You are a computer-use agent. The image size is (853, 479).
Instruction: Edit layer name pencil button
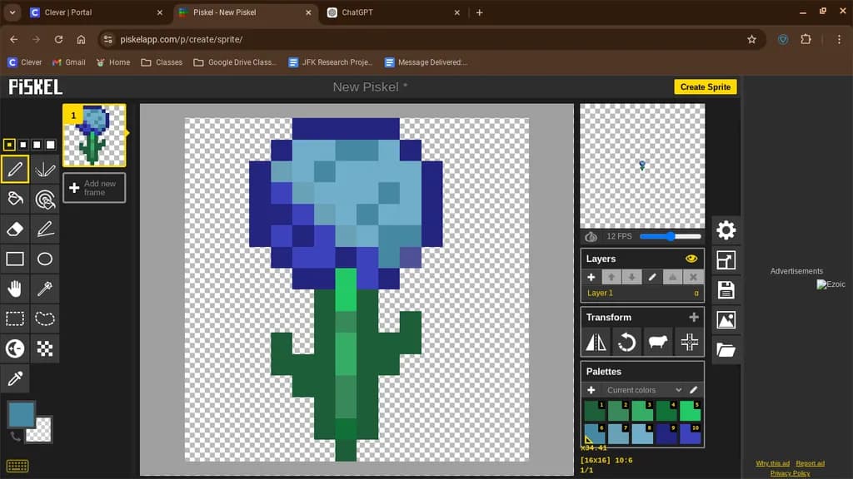(x=652, y=277)
